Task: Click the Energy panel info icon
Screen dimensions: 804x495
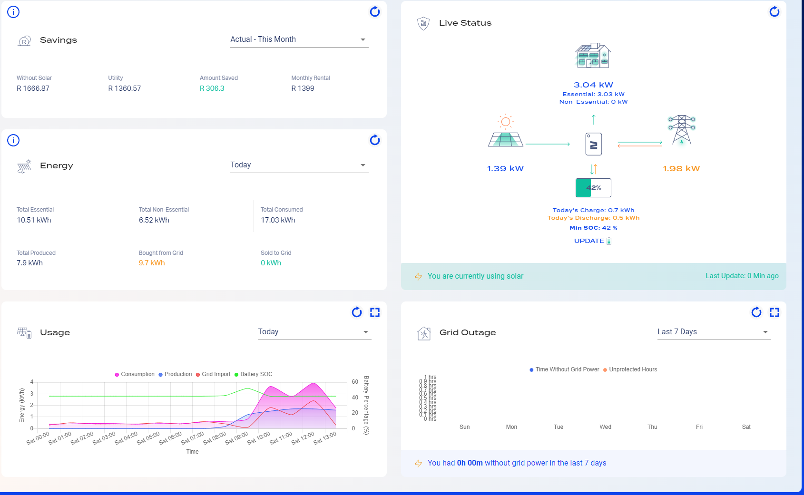Action: pyautogui.click(x=13, y=140)
